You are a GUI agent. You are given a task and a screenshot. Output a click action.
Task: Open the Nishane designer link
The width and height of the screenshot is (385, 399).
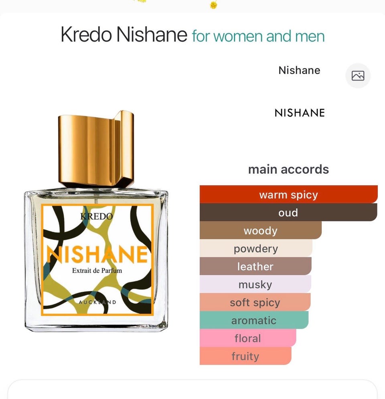[x=299, y=70]
